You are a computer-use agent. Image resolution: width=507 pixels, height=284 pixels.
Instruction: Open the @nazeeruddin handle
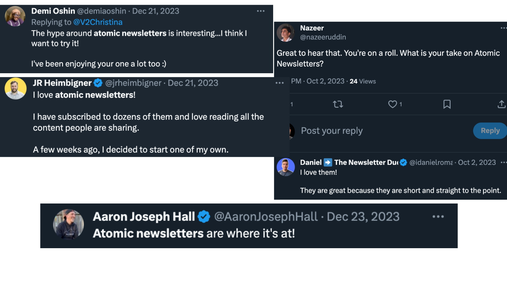[x=323, y=37]
